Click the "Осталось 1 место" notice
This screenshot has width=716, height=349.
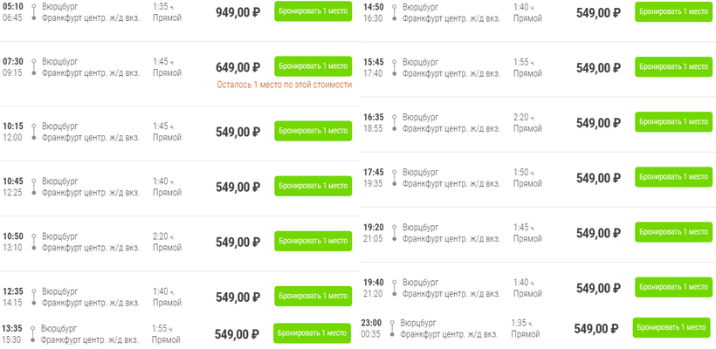pos(284,85)
